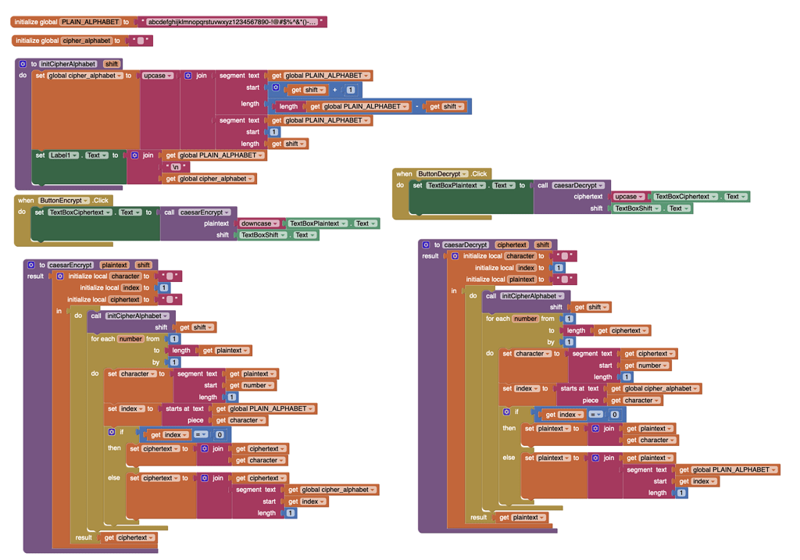This screenshot has height=560, width=800.
Task: Open mutator gear on caesarDecrypt procedure header
Action: pos(426,244)
